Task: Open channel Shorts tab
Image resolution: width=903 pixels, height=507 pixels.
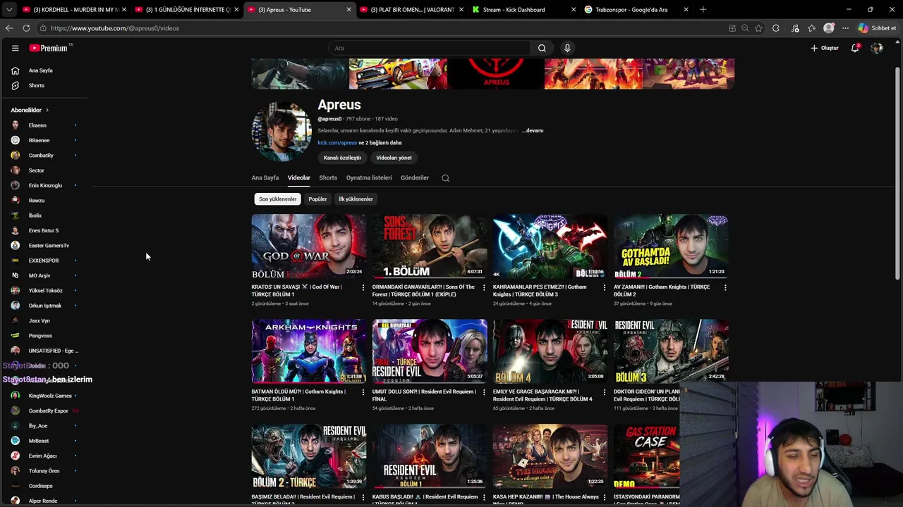Action: pos(328,178)
